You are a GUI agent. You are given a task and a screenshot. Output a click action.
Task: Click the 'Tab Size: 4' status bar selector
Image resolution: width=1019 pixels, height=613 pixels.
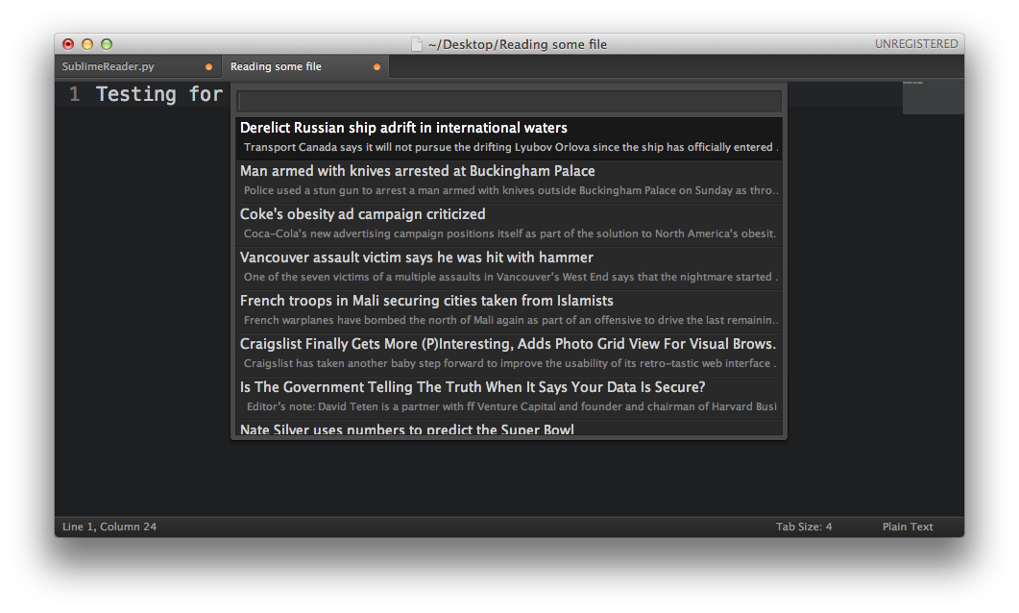tap(804, 527)
